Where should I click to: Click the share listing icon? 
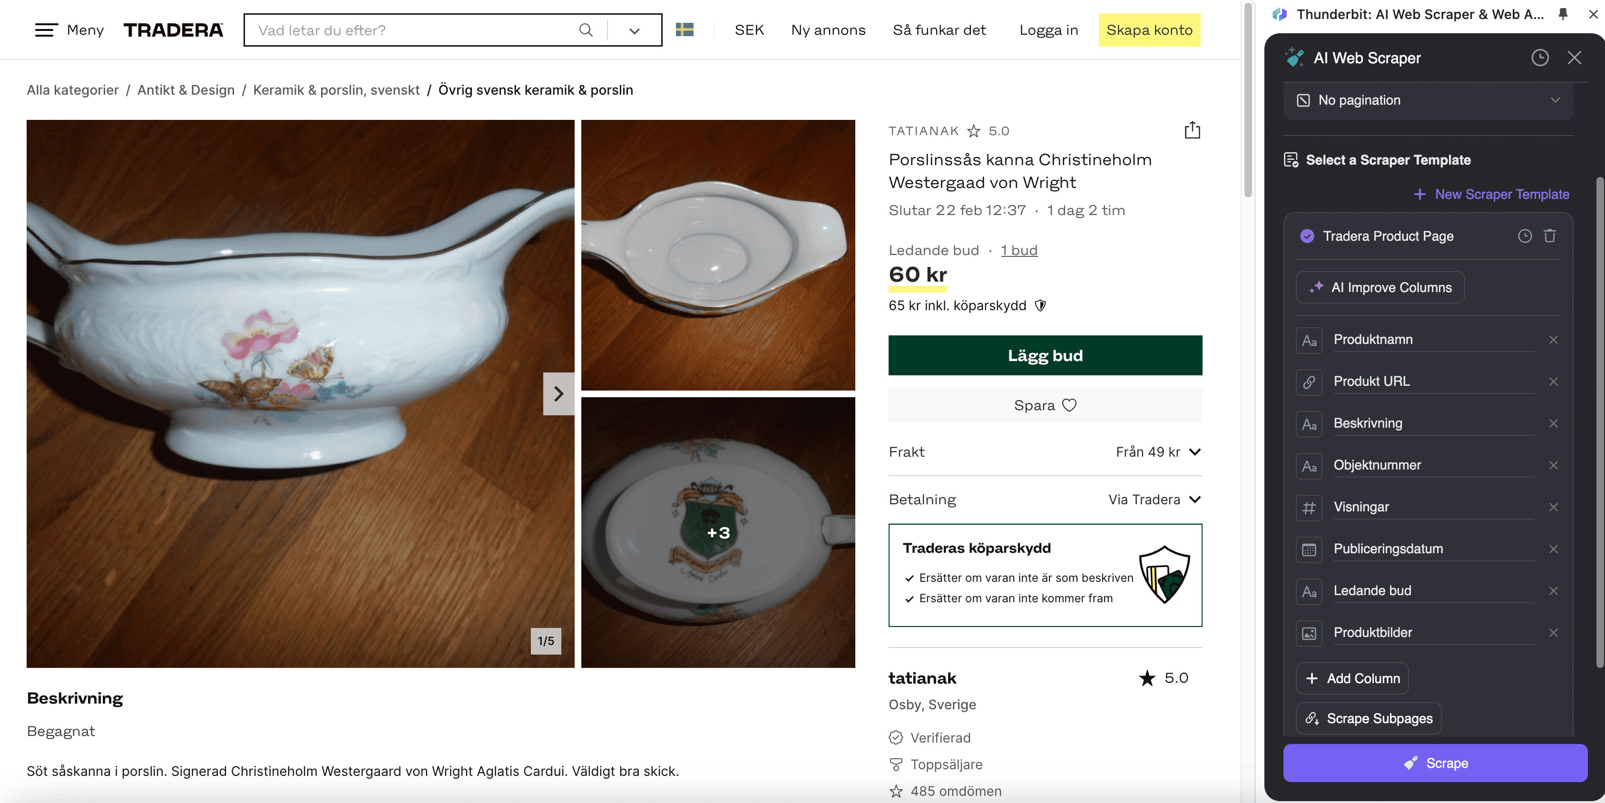point(1192,130)
